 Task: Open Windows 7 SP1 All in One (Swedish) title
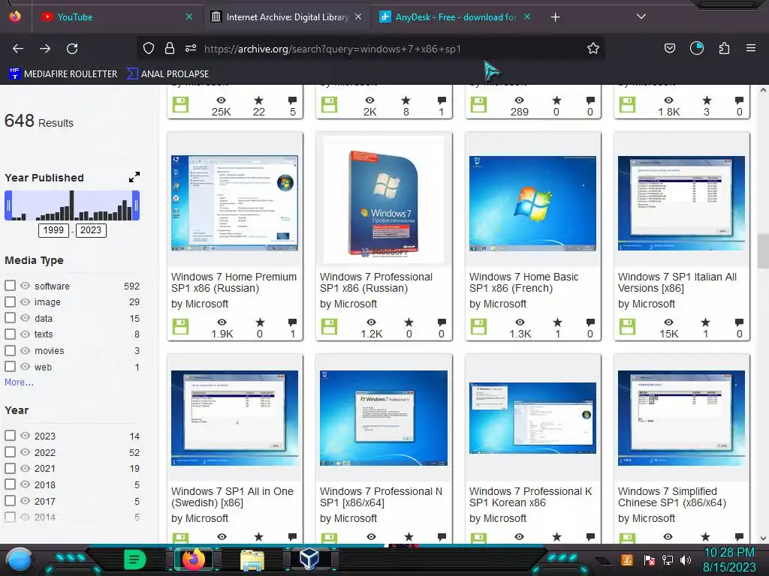233,497
